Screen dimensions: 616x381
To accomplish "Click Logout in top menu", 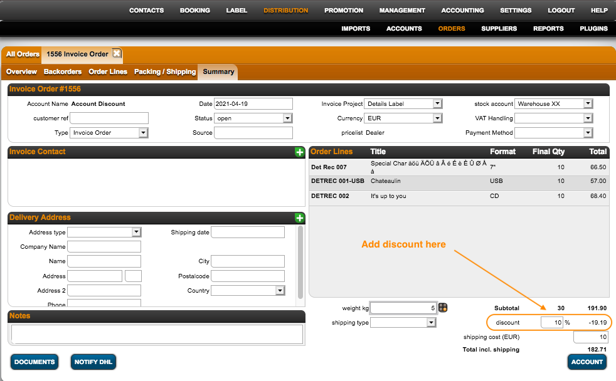I will pos(561,10).
